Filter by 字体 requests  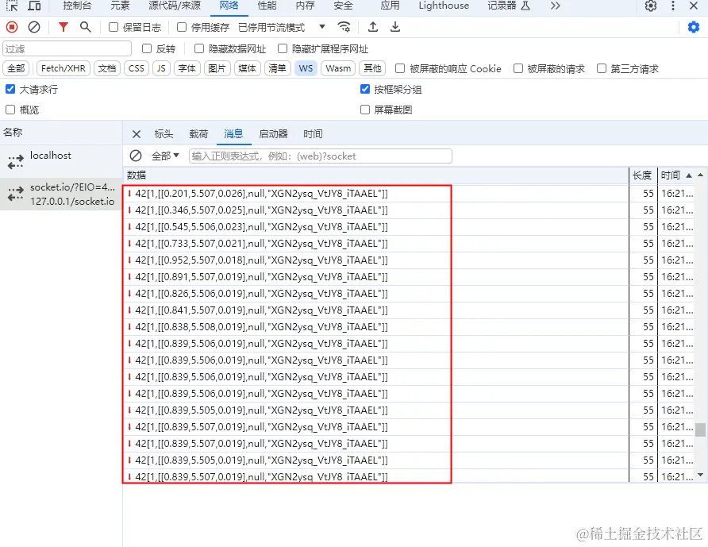(x=187, y=68)
